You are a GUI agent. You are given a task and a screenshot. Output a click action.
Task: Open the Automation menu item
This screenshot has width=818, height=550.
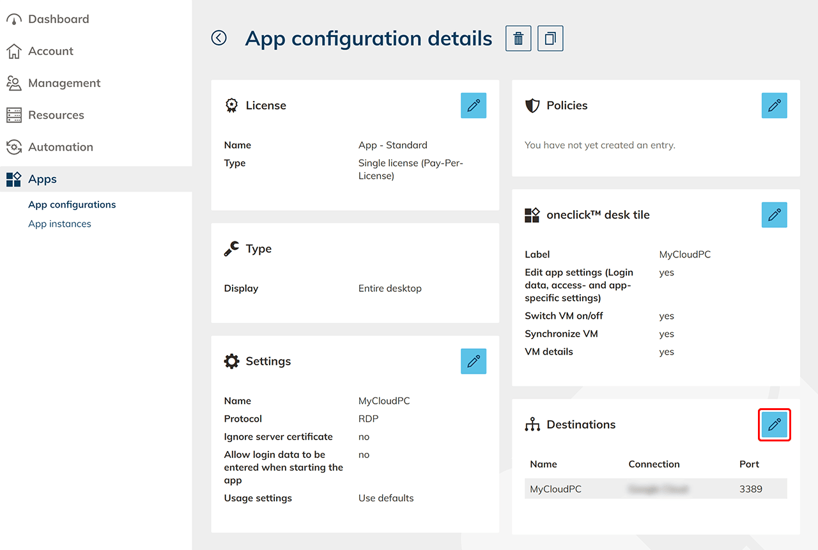[60, 147]
